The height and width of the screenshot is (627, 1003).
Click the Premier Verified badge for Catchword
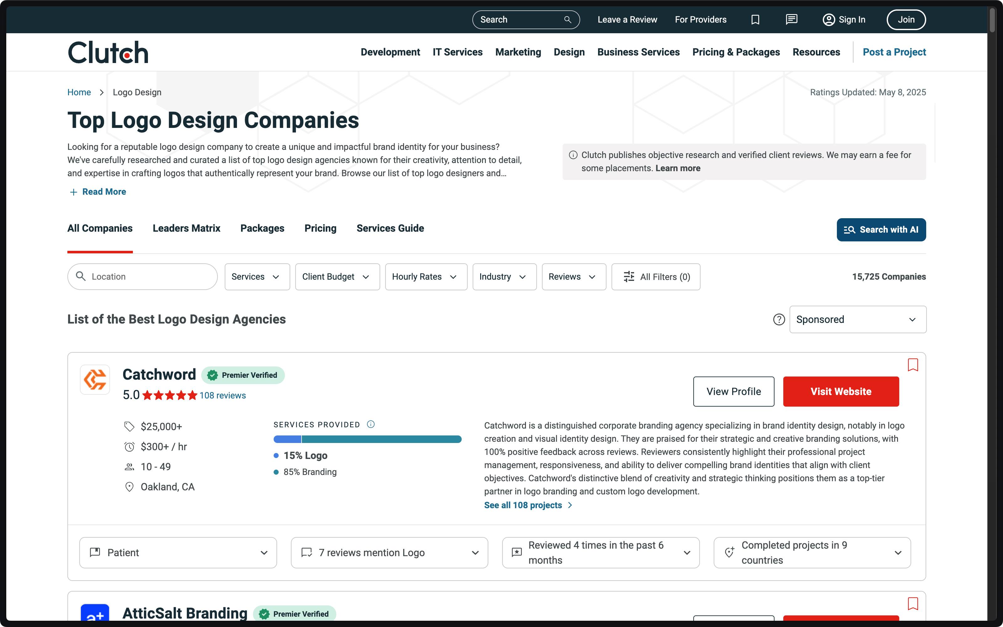click(243, 375)
